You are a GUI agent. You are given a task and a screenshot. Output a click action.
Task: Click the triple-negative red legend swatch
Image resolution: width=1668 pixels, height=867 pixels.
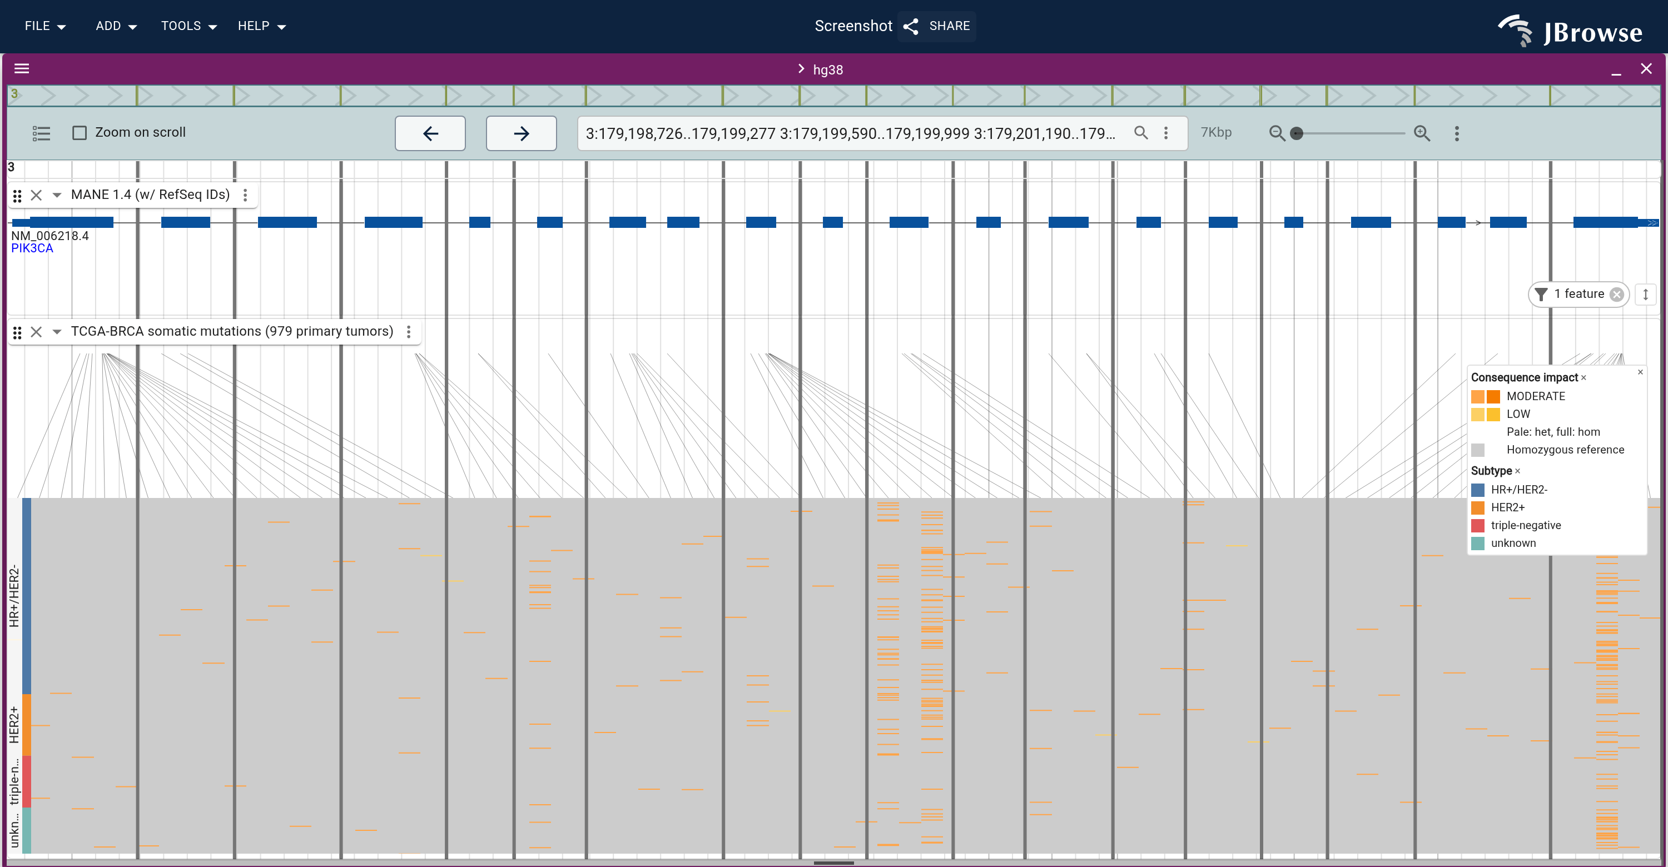point(1478,525)
